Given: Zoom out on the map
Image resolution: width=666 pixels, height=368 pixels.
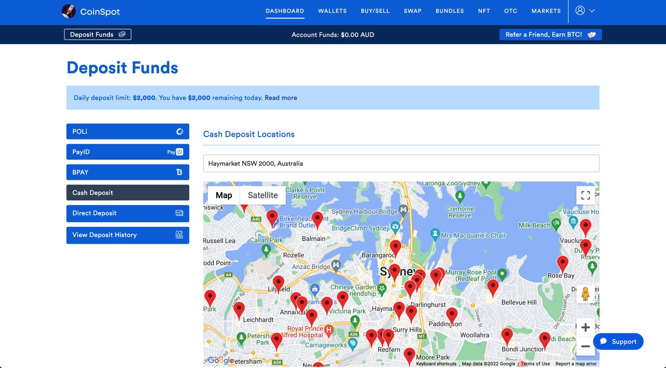Looking at the screenshot, I should point(585,346).
